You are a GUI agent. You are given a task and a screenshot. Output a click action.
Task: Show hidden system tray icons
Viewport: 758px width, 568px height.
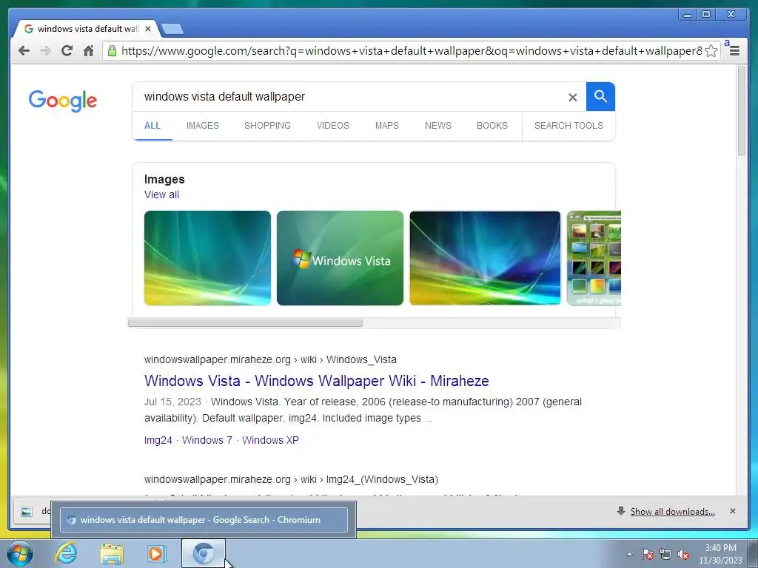[x=629, y=554]
